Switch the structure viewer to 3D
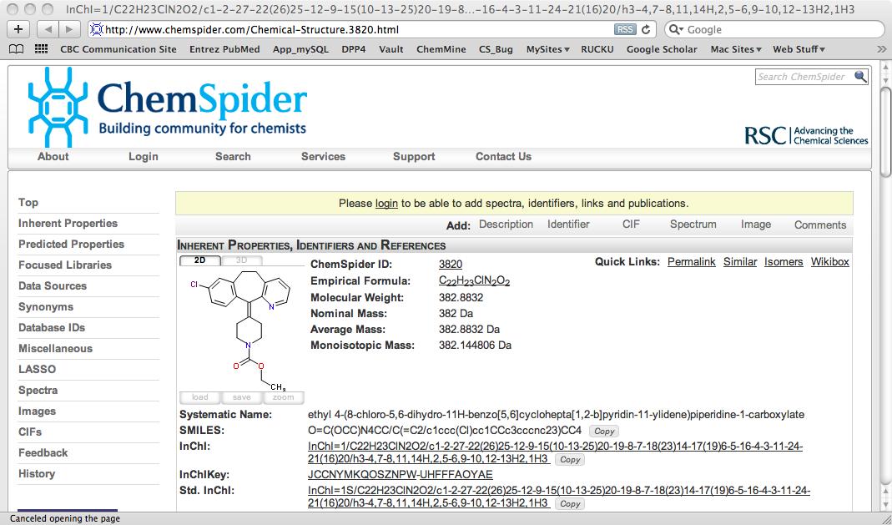The width and height of the screenshot is (892, 525). (x=242, y=260)
